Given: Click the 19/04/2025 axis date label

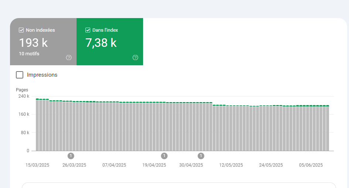Looking at the screenshot, I should (154, 165).
